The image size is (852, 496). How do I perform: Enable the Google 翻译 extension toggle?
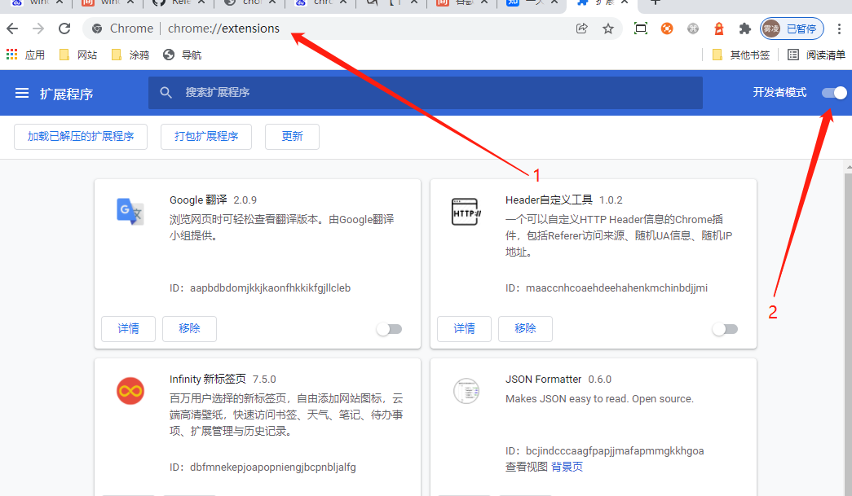(x=389, y=329)
